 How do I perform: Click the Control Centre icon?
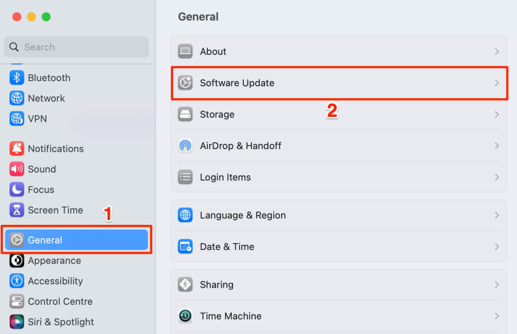tap(17, 301)
